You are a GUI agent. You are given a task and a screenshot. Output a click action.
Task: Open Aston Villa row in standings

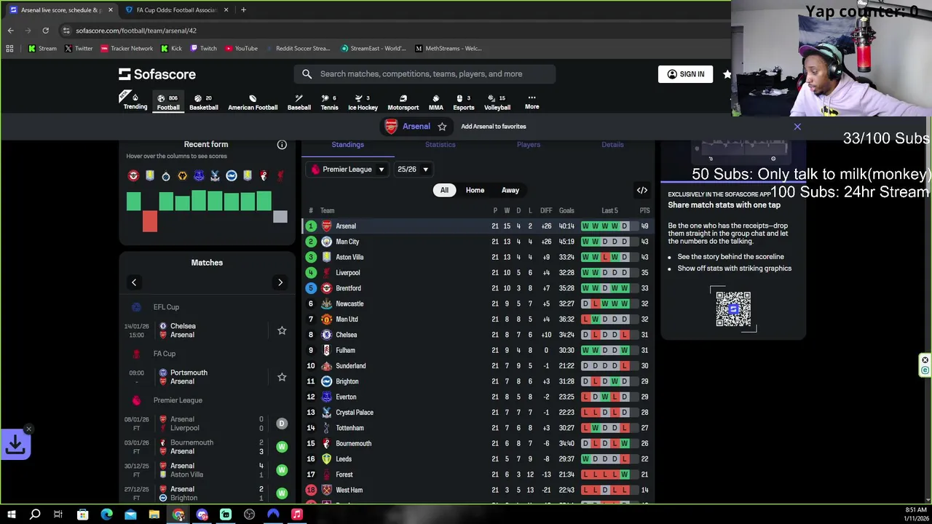tap(478, 257)
